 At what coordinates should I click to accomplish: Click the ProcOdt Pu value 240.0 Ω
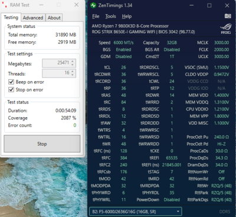click(x=221, y=137)
